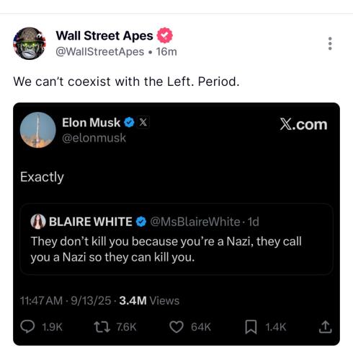This screenshot has height=361, width=353.
Task: Click the blue verified badge next to BLAIRE WHITE
Action: (x=141, y=222)
